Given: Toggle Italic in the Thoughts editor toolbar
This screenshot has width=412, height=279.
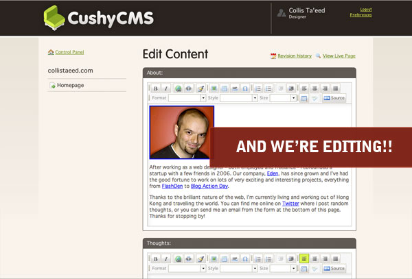Looking at the screenshot, I should [x=165, y=259].
